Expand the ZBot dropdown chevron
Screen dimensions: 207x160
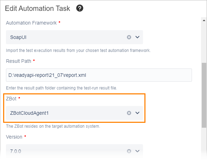(137, 113)
